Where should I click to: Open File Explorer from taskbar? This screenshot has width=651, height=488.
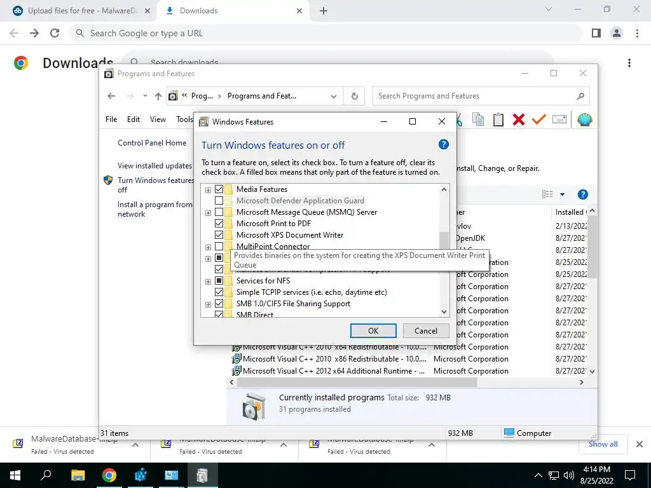(78, 475)
